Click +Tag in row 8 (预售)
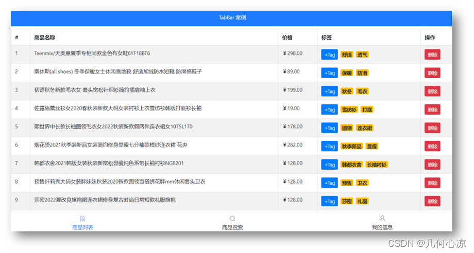 330,183
